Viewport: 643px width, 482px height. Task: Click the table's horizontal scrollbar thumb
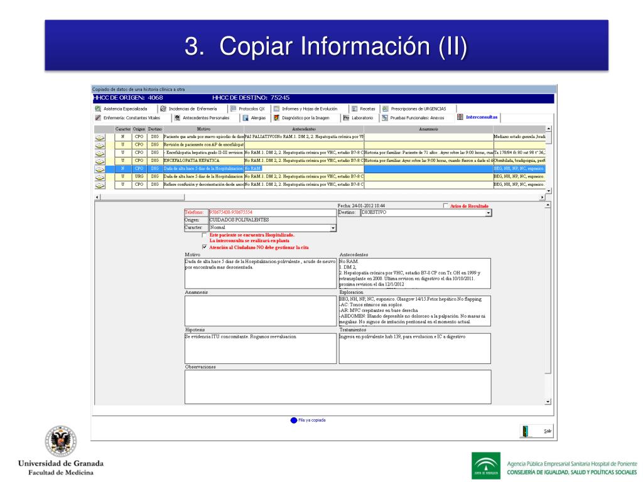(143, 197)
